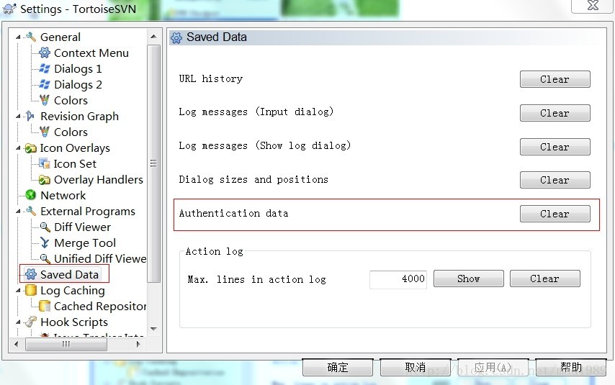This screenshot has width=615, height=385.
Task: Click the Network globe icon
Action: tap(30, 195)
